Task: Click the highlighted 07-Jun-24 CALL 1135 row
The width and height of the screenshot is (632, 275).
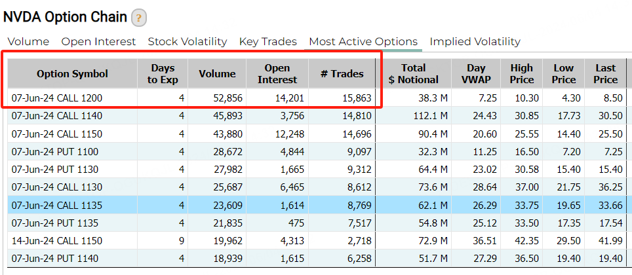Action: [317, 206]
